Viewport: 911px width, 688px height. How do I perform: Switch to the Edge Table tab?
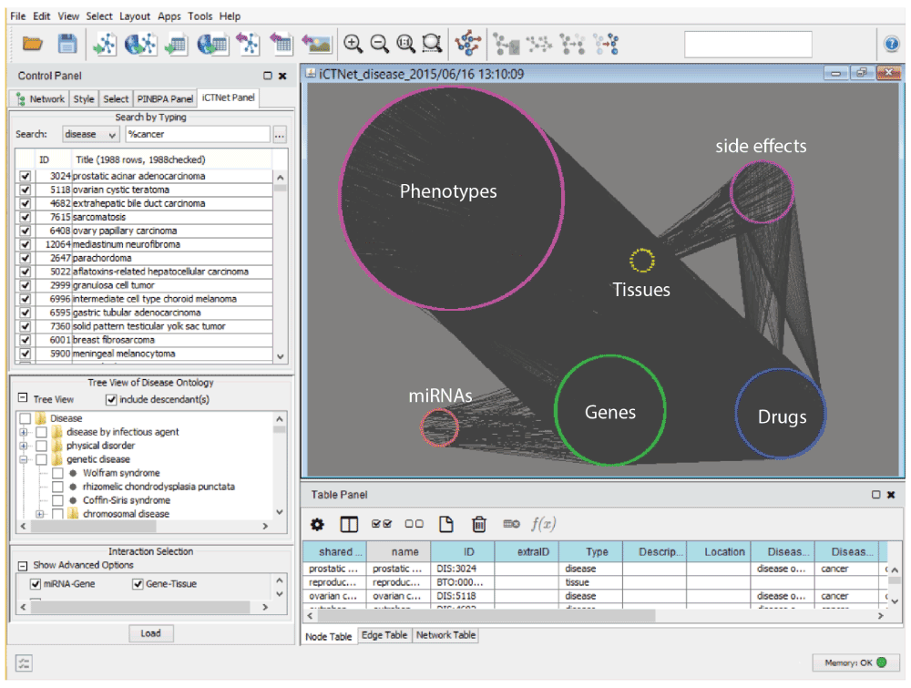click(x=383, y=635)
